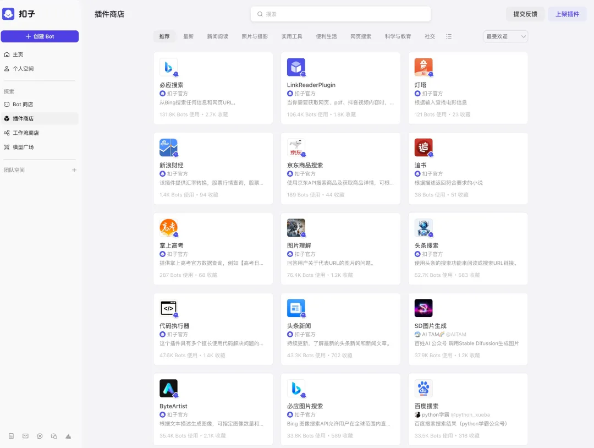This screenshot has width=594, height=448.
Task: Select the 京东商品搜索 plugin icon
Action: coord(296,147)
